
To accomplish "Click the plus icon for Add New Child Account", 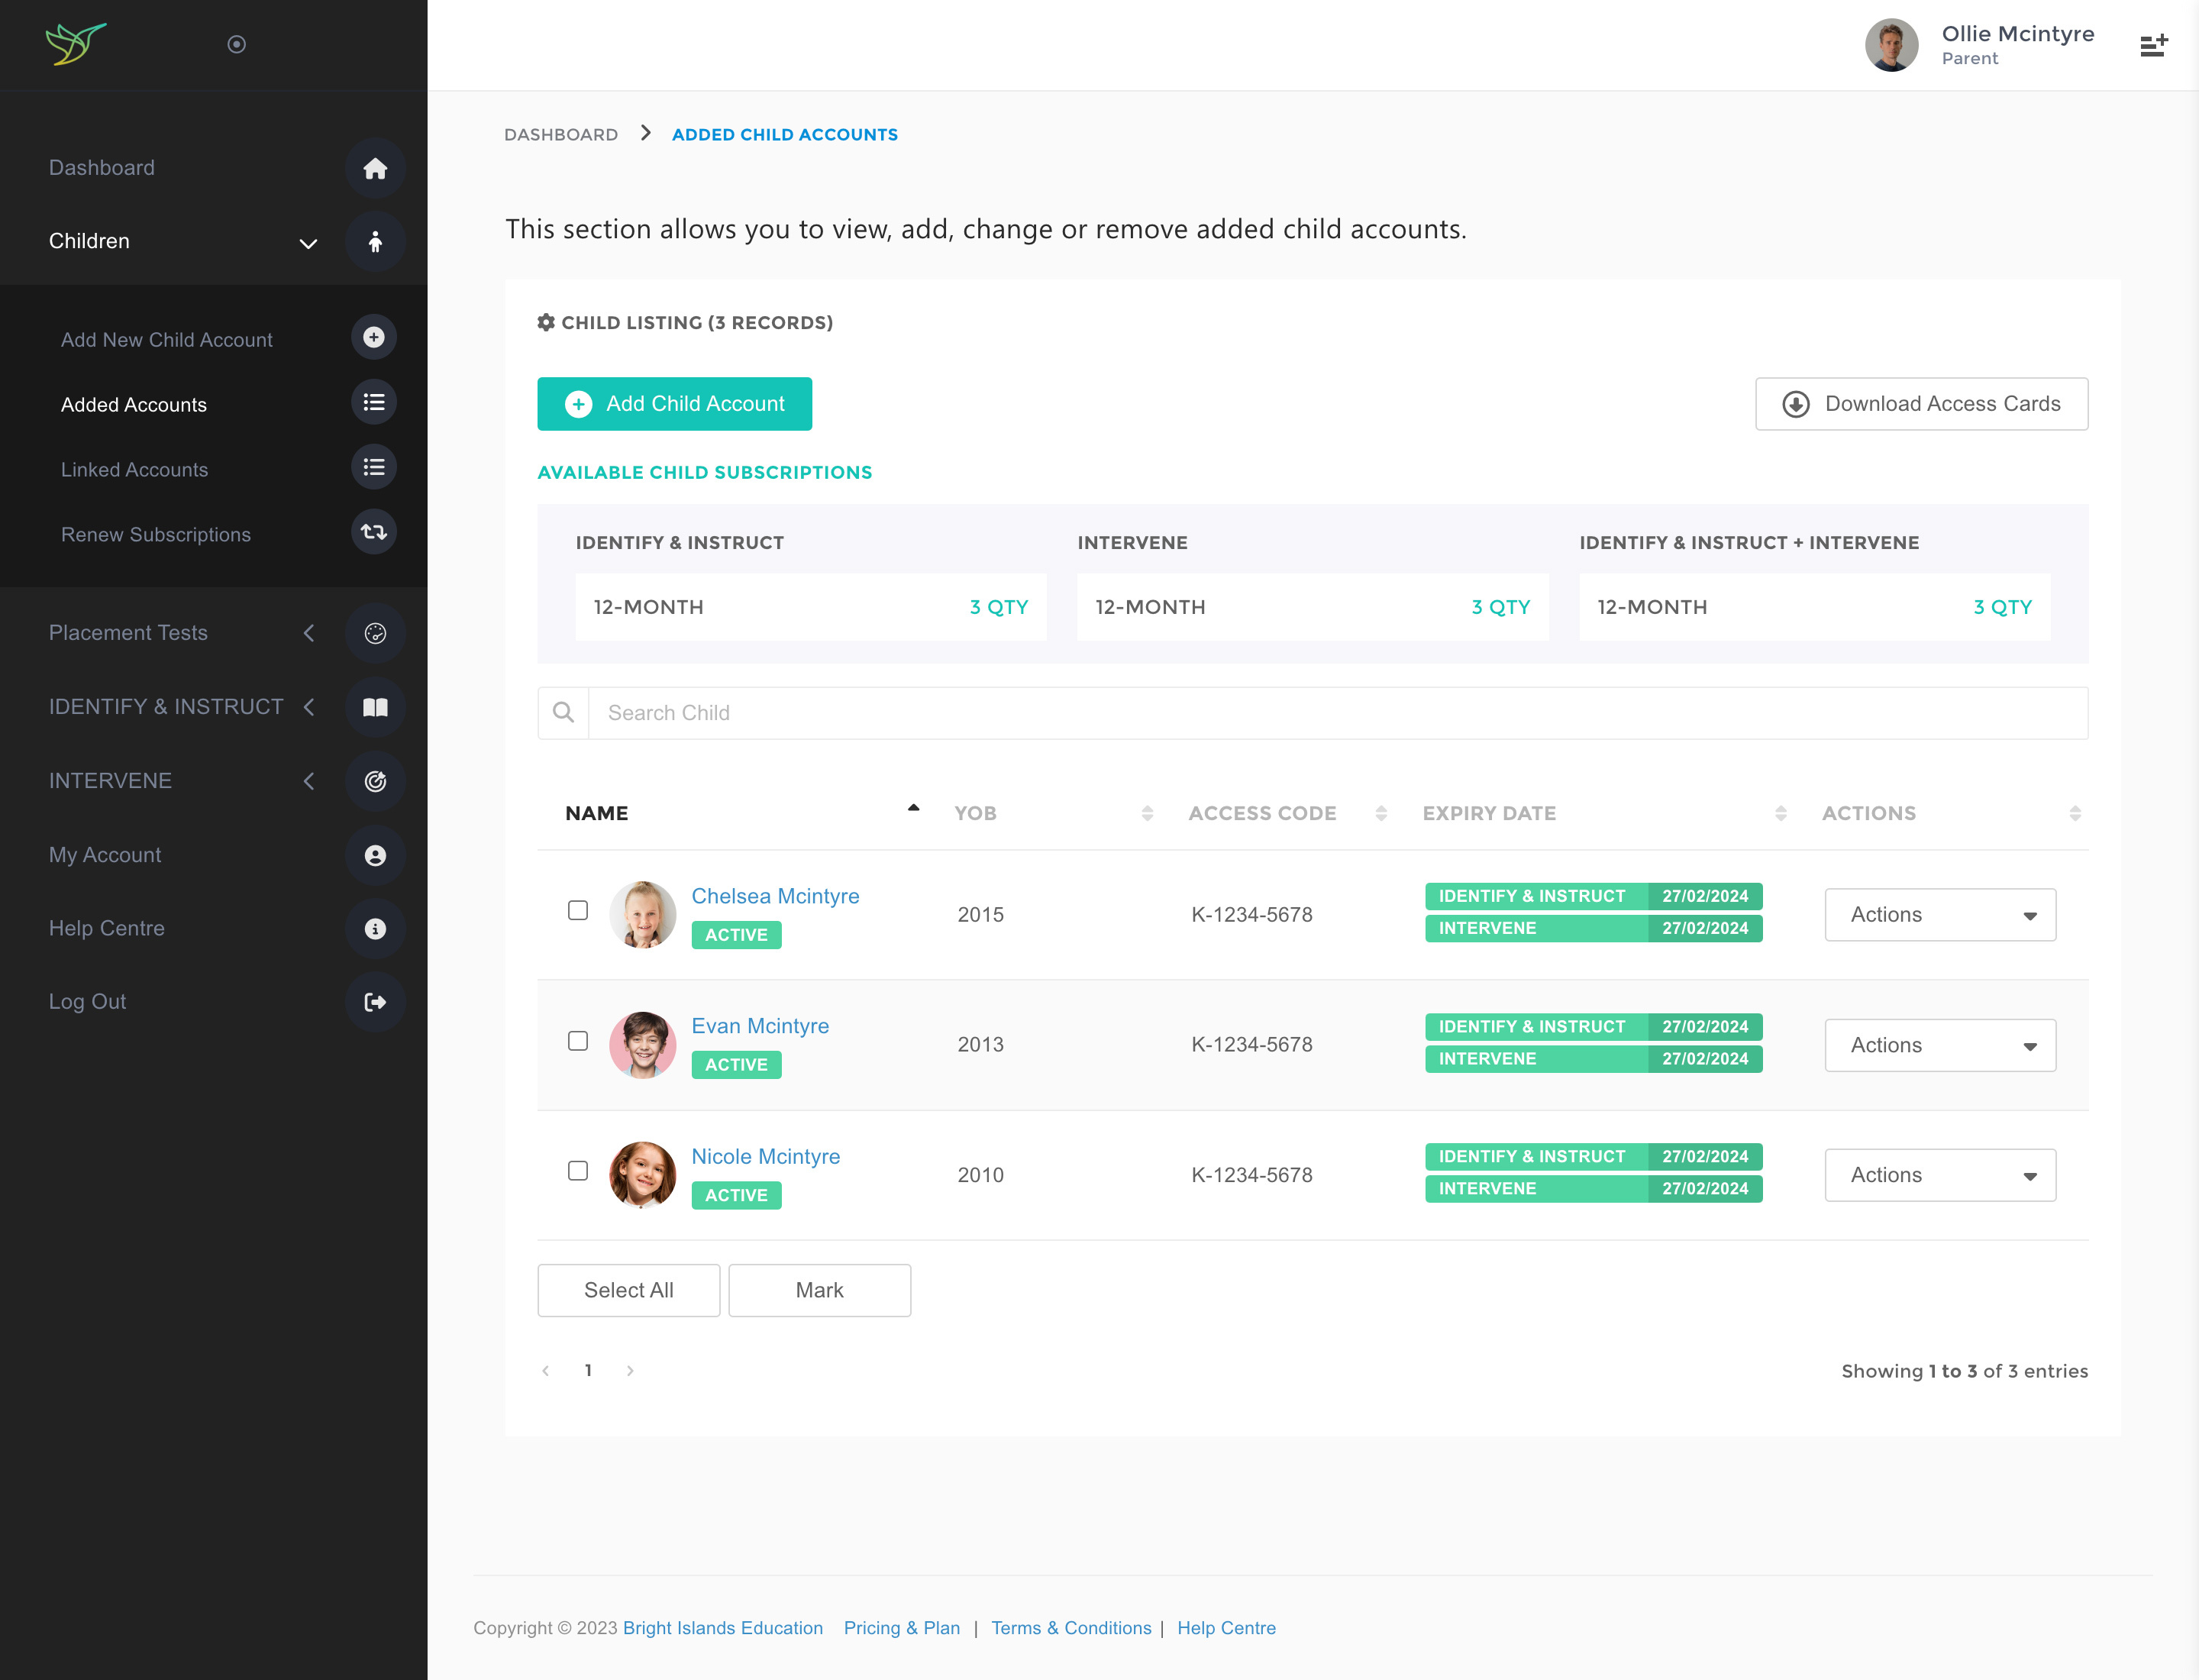I will coord(374,338).
